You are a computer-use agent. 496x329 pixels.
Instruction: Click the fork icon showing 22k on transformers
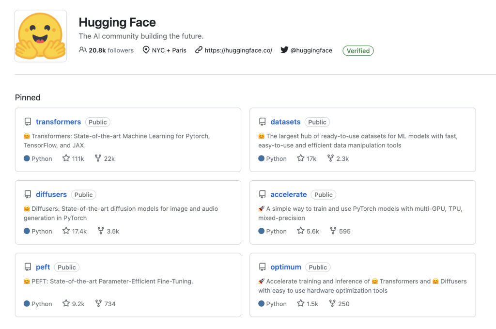tap(98, 158)
